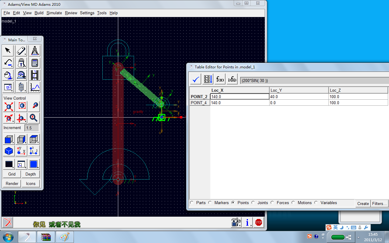Click the animation filmstrip tool

coord(34,75)
